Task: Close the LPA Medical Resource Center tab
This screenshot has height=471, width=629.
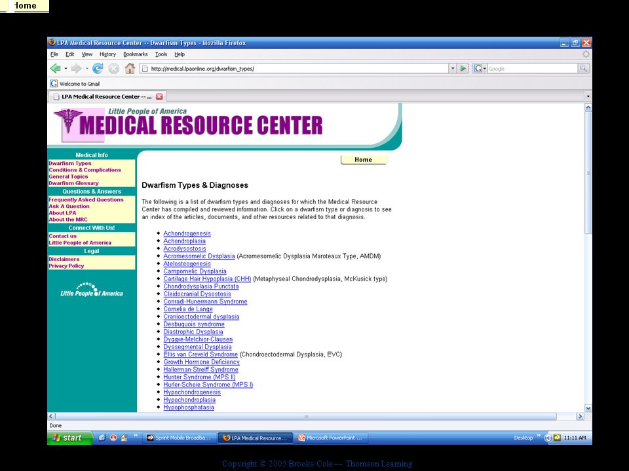Action: pyautogui.click(x=159, y=97)
